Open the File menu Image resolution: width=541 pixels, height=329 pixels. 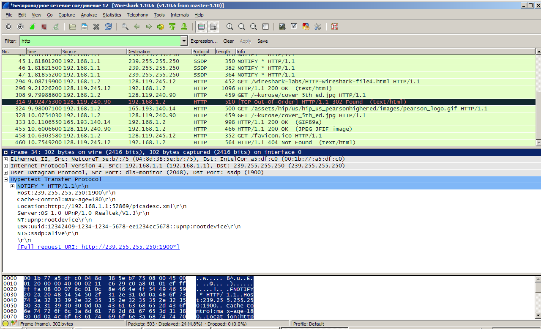click(x=9, y=15)
